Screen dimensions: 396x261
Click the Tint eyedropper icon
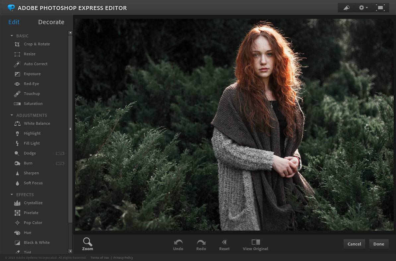click(17, 252)
